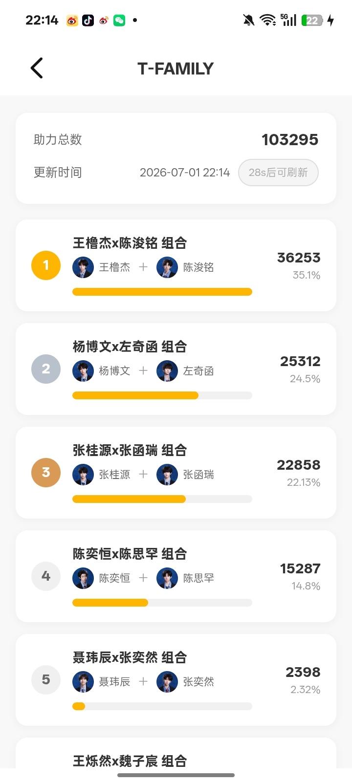Tap the gray rank 5 badge
This screenshot has width=352, height=784.
(46, 680)
